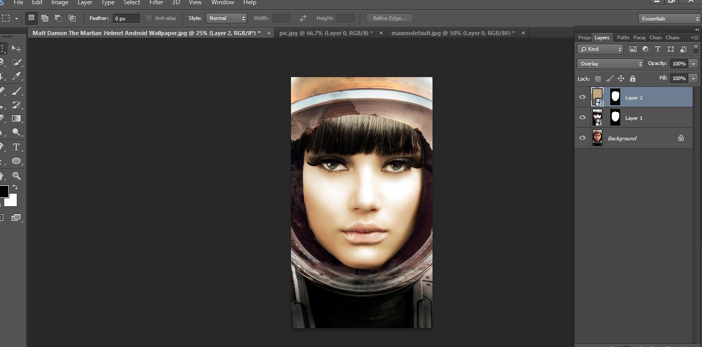Expand the Style Normal dropdown
The height and width of the screenshot is (347, 702).
click(x=226, y=18)
